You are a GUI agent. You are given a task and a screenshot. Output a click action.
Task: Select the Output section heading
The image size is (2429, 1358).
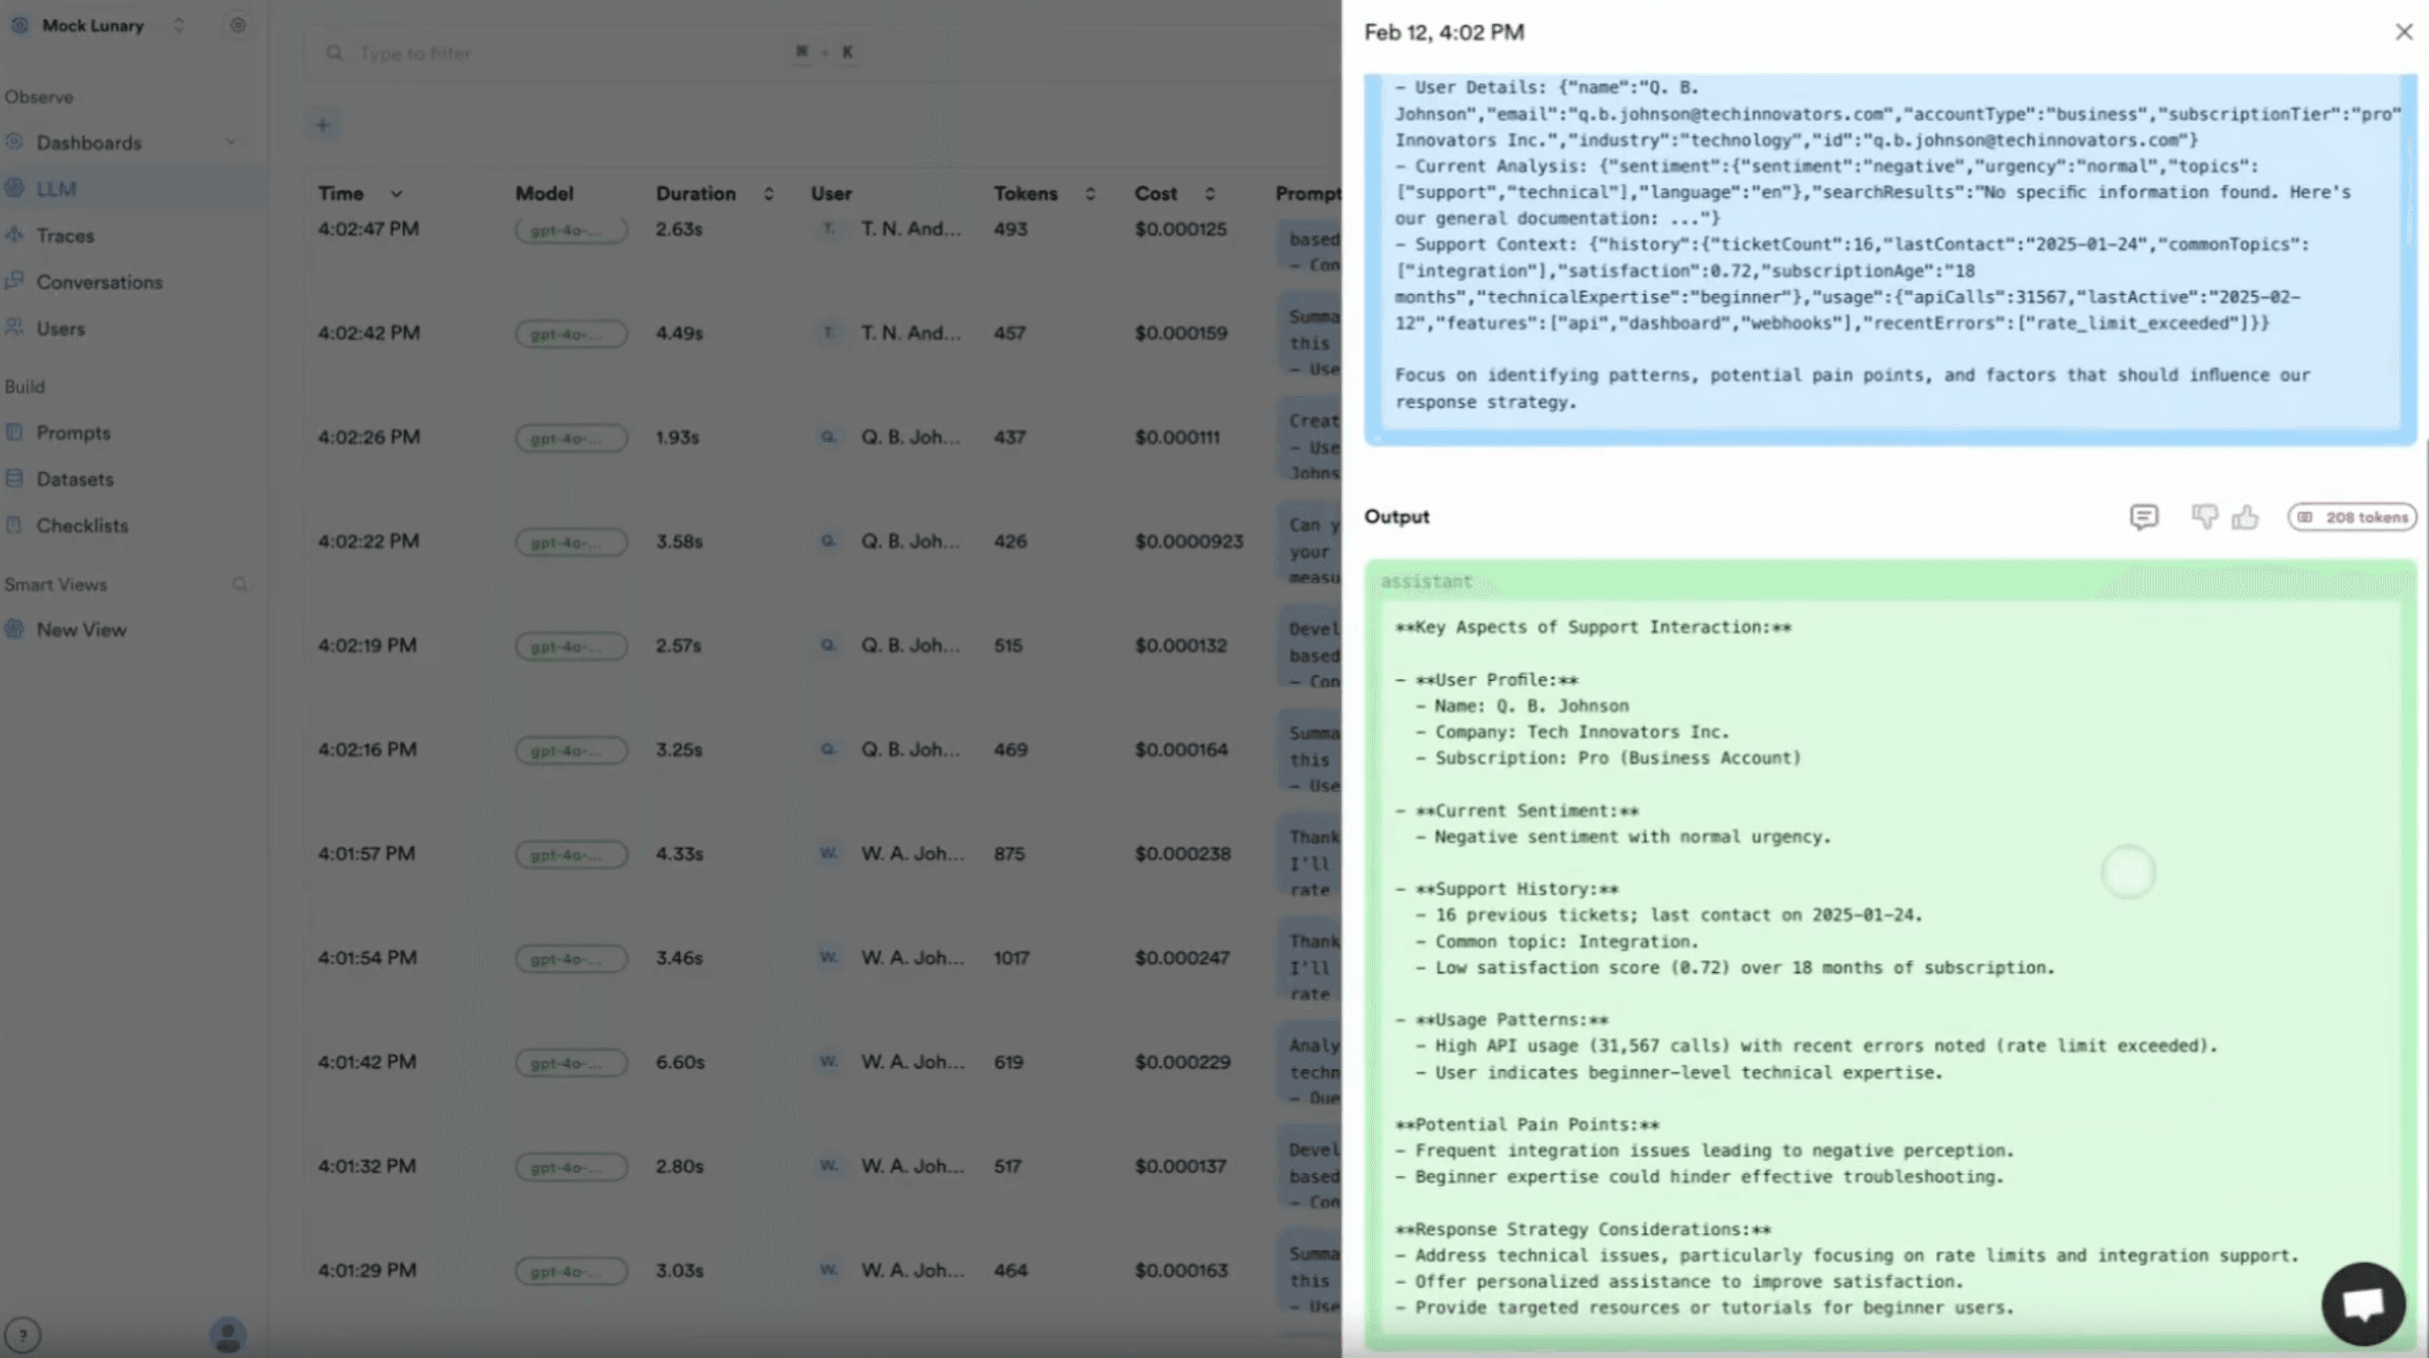1396,517
